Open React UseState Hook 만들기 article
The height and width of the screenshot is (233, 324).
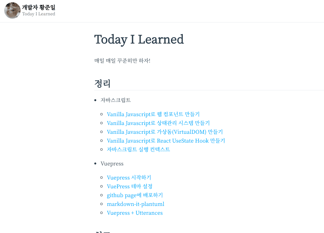166,141
